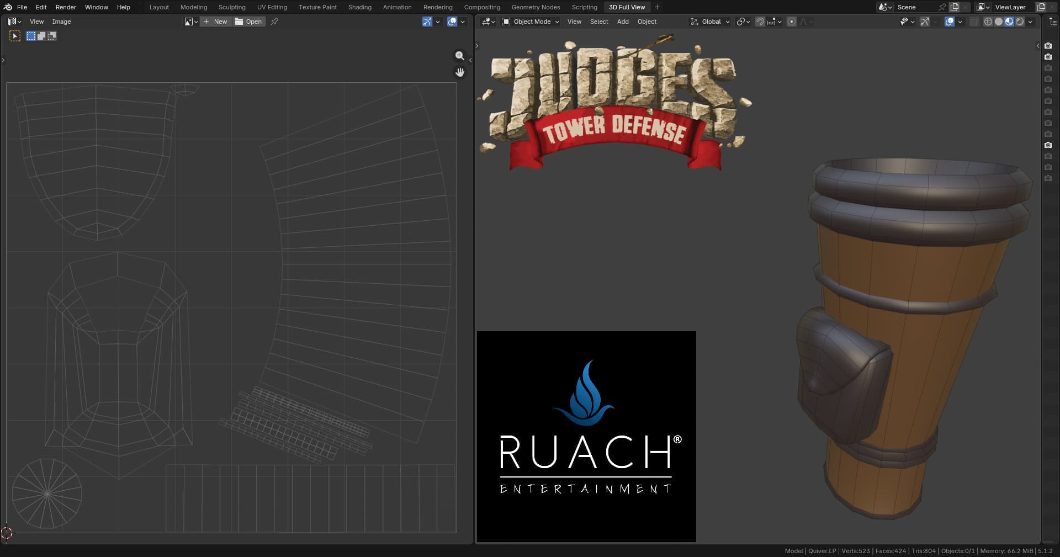
Task: Select solid viewport shading
Action: pos(999,22)
